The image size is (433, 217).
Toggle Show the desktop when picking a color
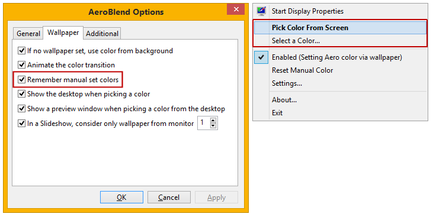(21, 94)
